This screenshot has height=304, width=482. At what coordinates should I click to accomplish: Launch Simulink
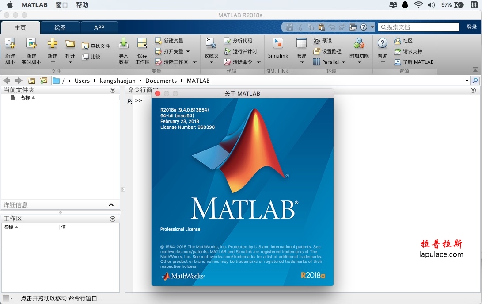278,48
